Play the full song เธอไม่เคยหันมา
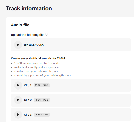Viewport: 134px width, 124px height. coord(18,45)
